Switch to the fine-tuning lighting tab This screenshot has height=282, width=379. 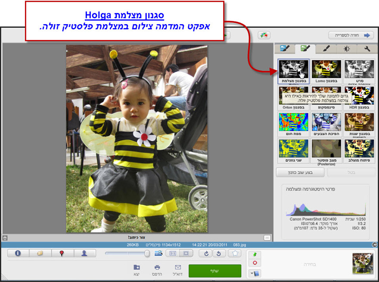point(348,49)
